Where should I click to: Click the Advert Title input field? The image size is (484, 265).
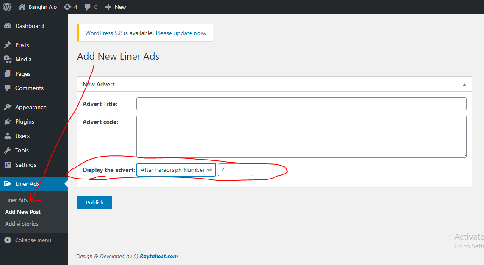click(x=301, y=104)
